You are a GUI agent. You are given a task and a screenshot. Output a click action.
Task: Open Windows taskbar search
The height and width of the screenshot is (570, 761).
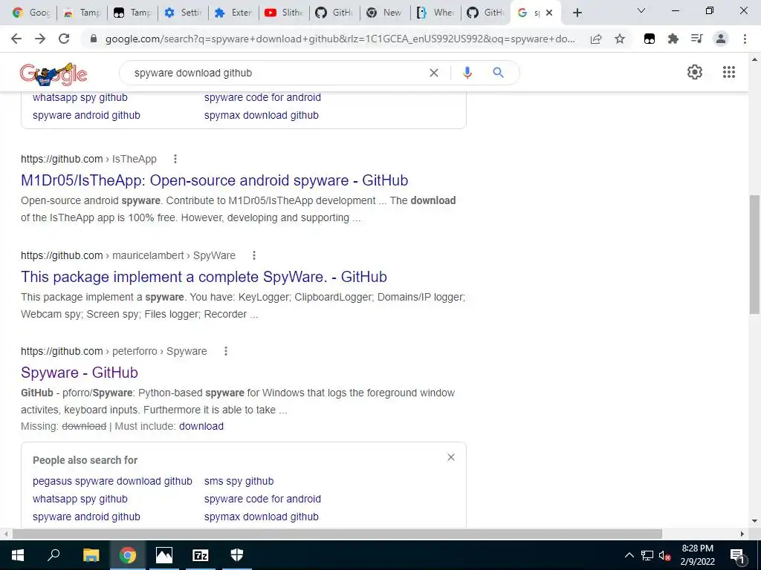tap(54, 555)
